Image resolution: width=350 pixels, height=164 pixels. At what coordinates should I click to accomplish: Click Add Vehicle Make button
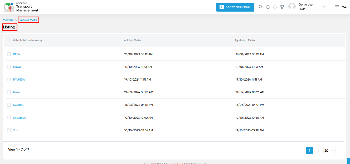235,7
